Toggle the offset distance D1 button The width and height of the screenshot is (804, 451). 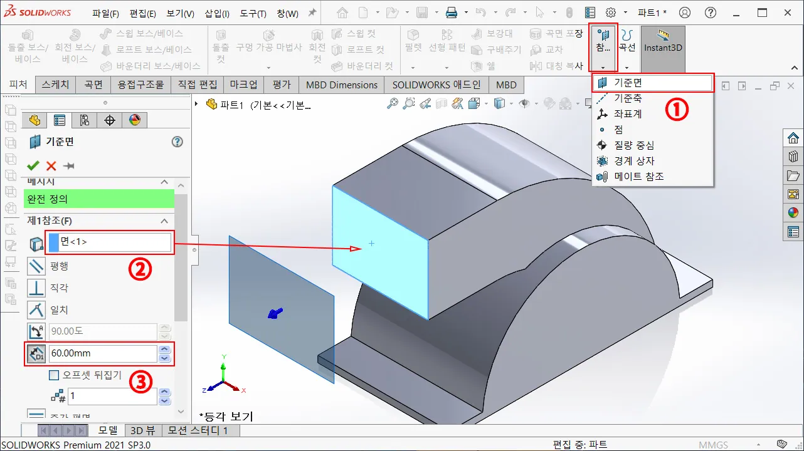point(37,353)
